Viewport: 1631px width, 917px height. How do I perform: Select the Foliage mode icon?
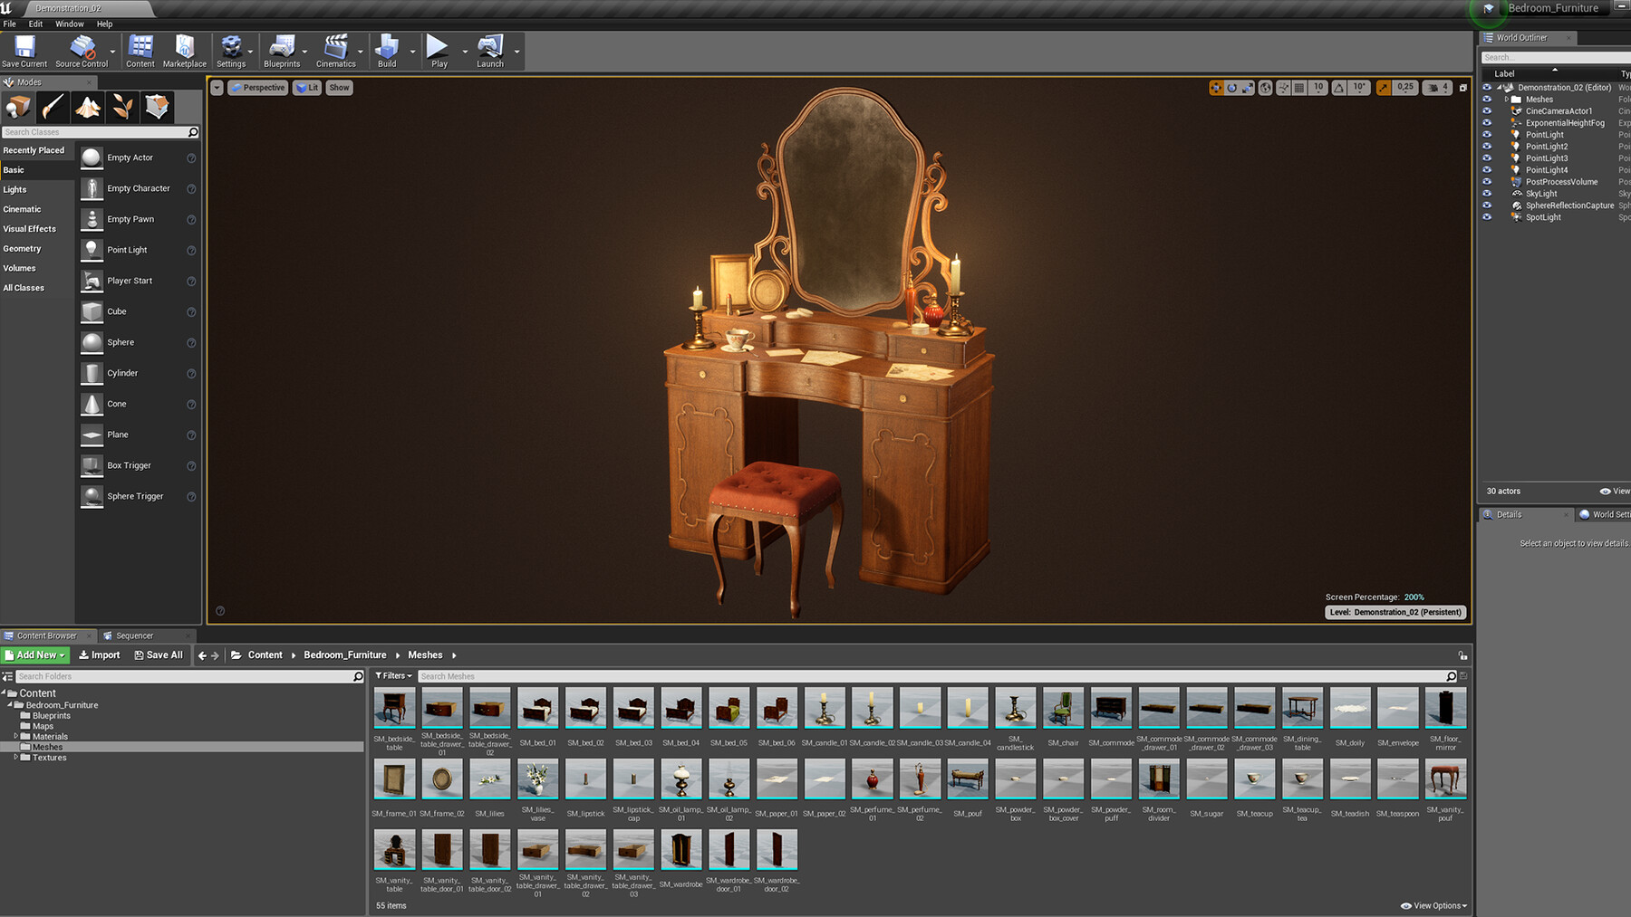pyautogui.click(x=122, y=107)
